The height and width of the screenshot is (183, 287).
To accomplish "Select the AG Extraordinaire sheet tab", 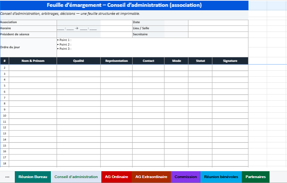I will pos(151,177).
